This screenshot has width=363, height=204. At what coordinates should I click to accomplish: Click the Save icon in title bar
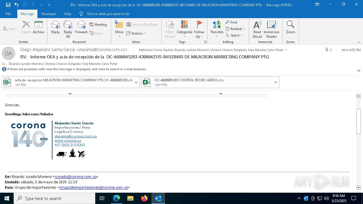(8, 5)
